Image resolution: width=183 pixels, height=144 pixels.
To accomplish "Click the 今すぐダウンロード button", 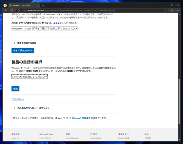I will 23,50.
